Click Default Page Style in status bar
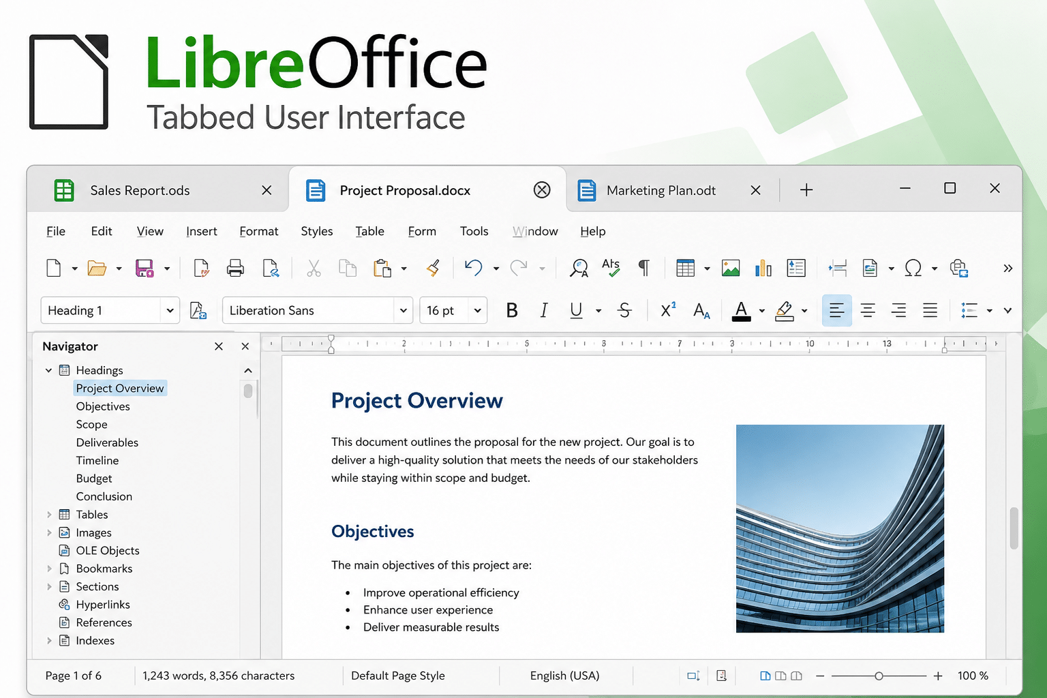Image resolution: width=1047 pixels, height=698 pixels. pos(398,676)
